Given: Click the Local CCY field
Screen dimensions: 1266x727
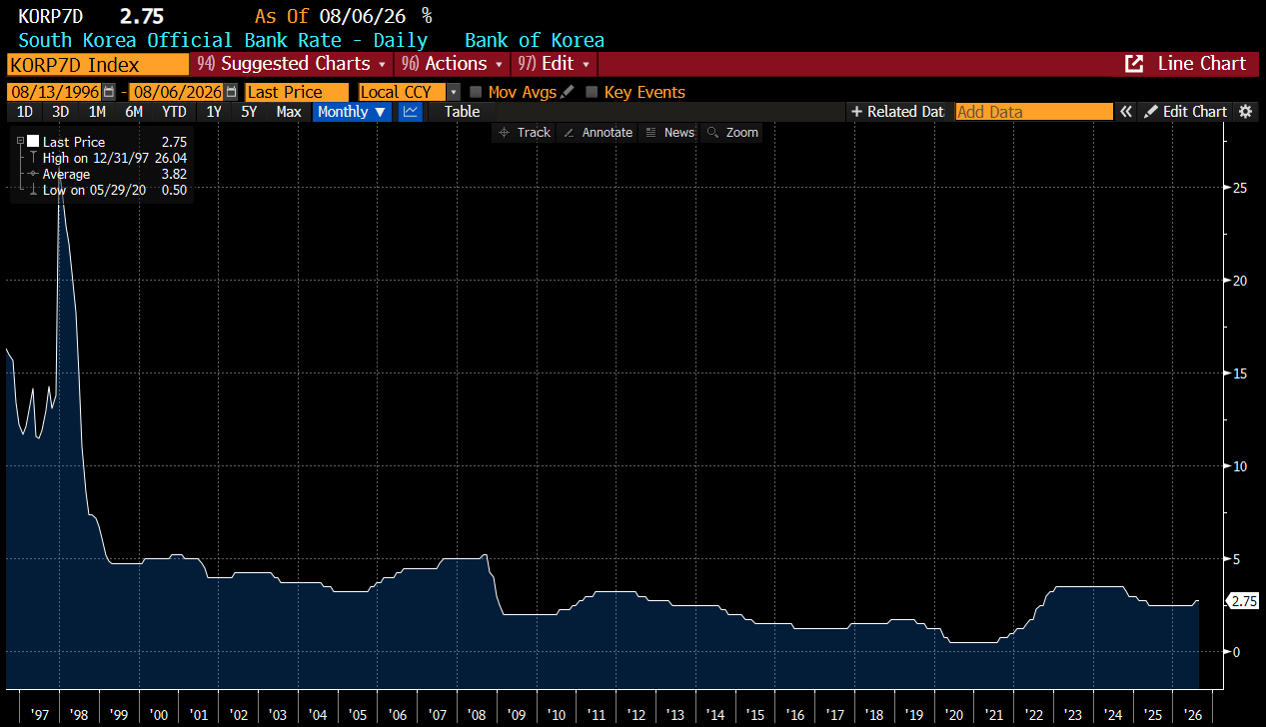Looking at the screenshot, I should pyautogui.click(x=402, y=92).
